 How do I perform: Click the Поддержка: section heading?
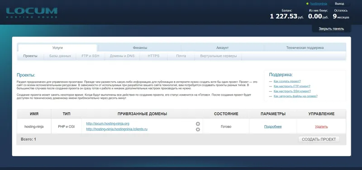(281, 75)
